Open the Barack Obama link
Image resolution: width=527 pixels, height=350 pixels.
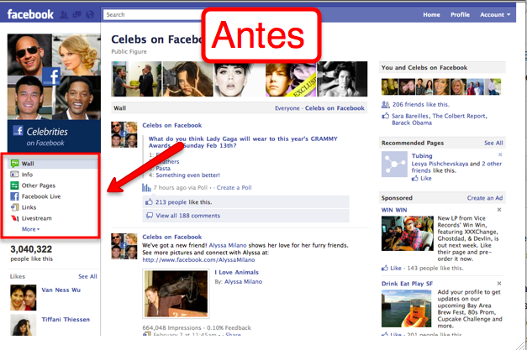point(412,123)
